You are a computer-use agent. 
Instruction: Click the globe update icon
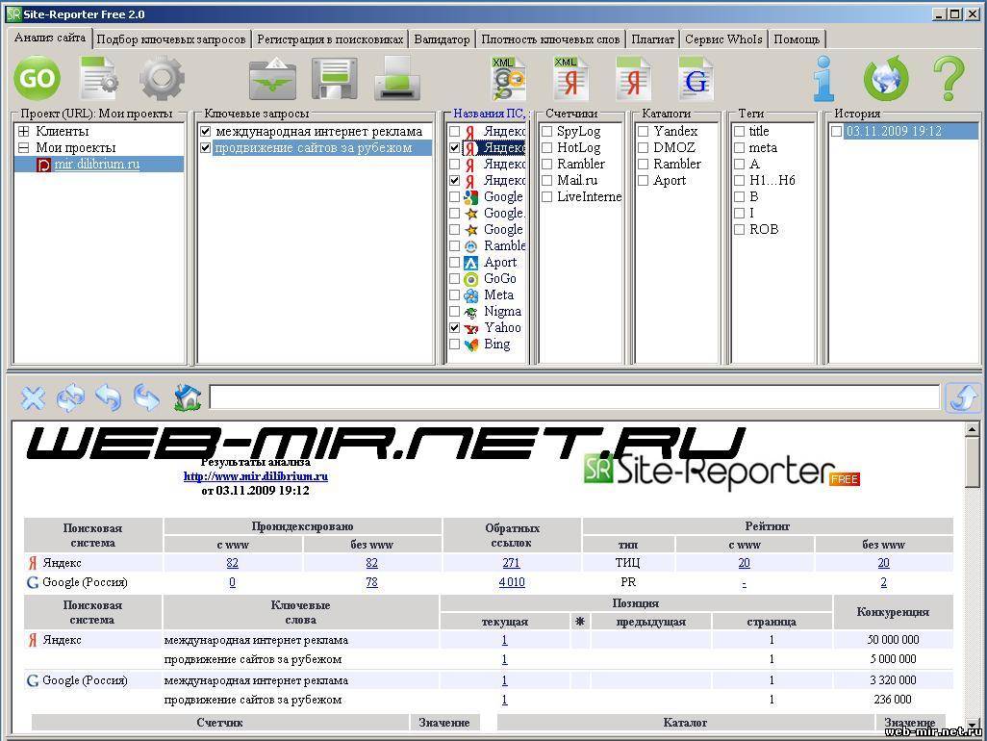(x=886, y=79)
